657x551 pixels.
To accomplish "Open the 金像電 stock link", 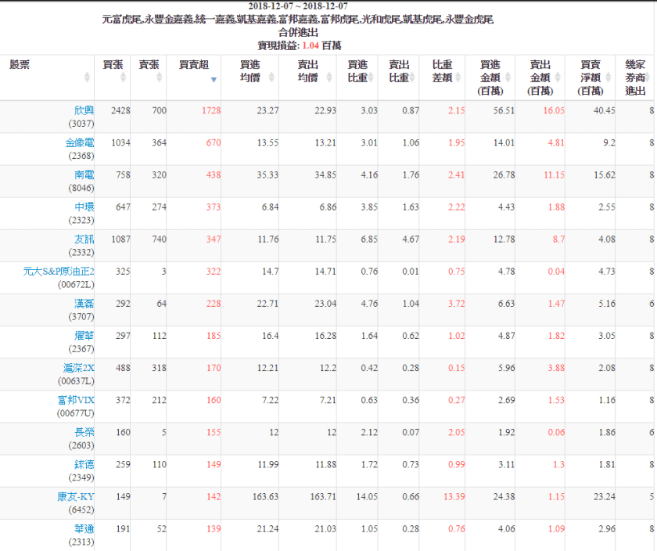I will tap(79, 142).
